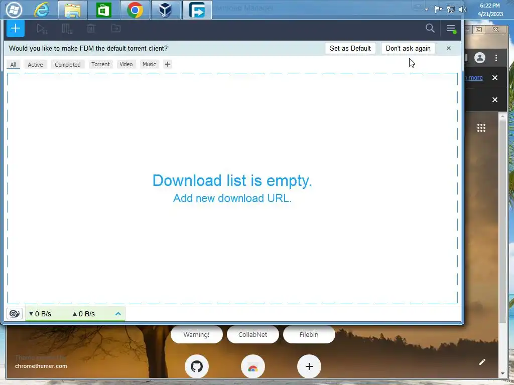Add a new tag with plus button
The height and width of the screenshot is (385, 514).
168,64
